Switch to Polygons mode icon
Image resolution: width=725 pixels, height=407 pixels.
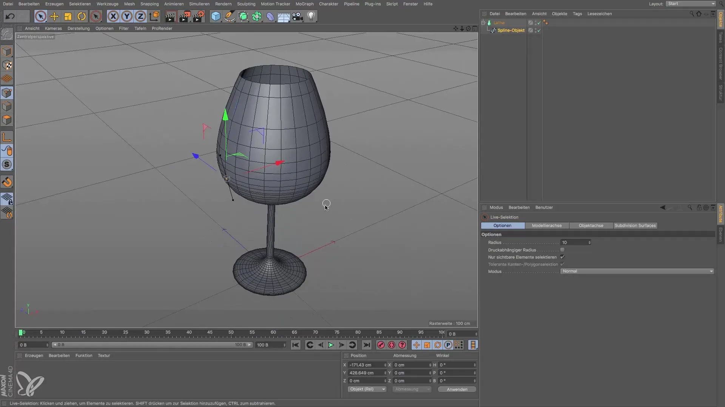(7, 120)
